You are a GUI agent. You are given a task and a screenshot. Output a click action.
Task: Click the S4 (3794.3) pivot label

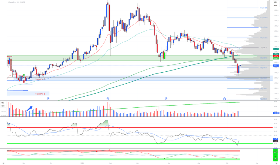263,89
